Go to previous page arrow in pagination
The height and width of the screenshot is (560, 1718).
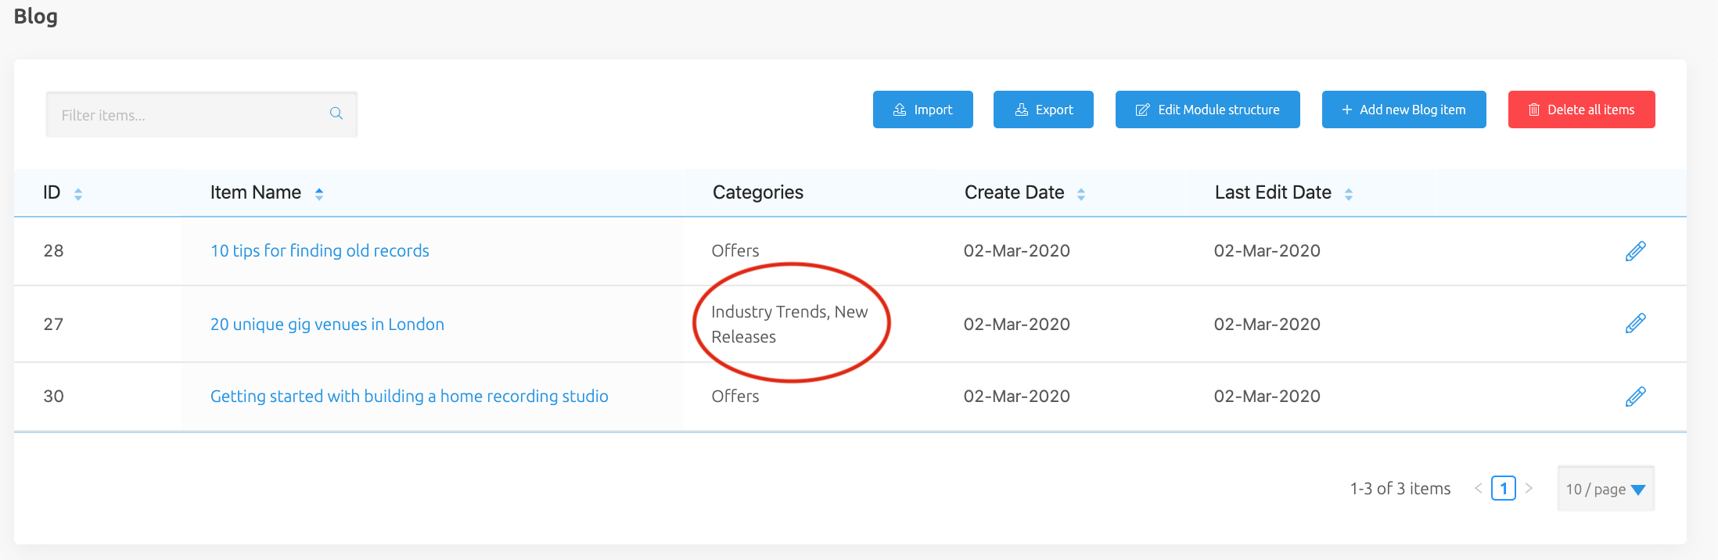pyautogui.click(x=1478, y=488)
